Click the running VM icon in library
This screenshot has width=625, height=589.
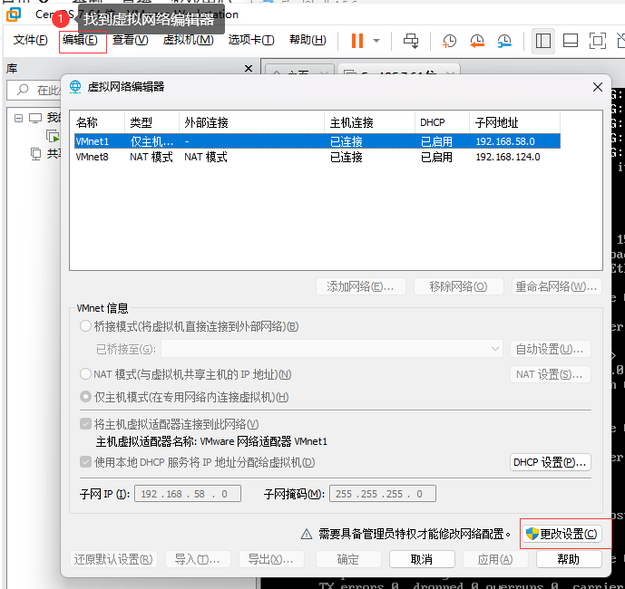point(53,136)
